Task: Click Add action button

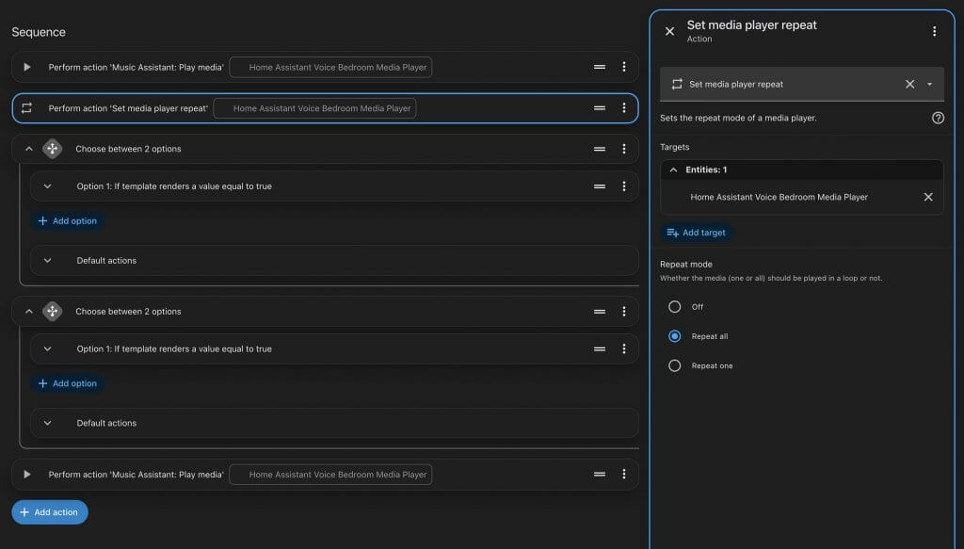Action: coord(50,512)
